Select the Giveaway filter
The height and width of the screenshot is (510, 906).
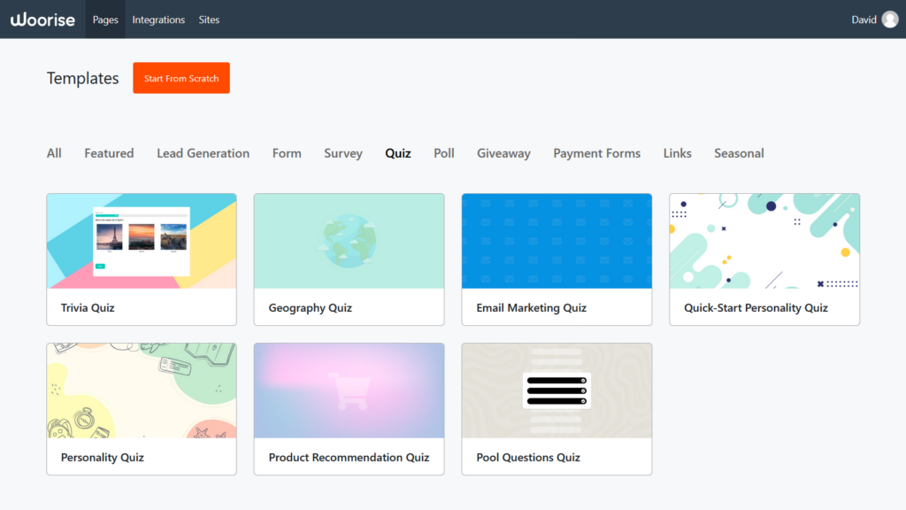503,152
